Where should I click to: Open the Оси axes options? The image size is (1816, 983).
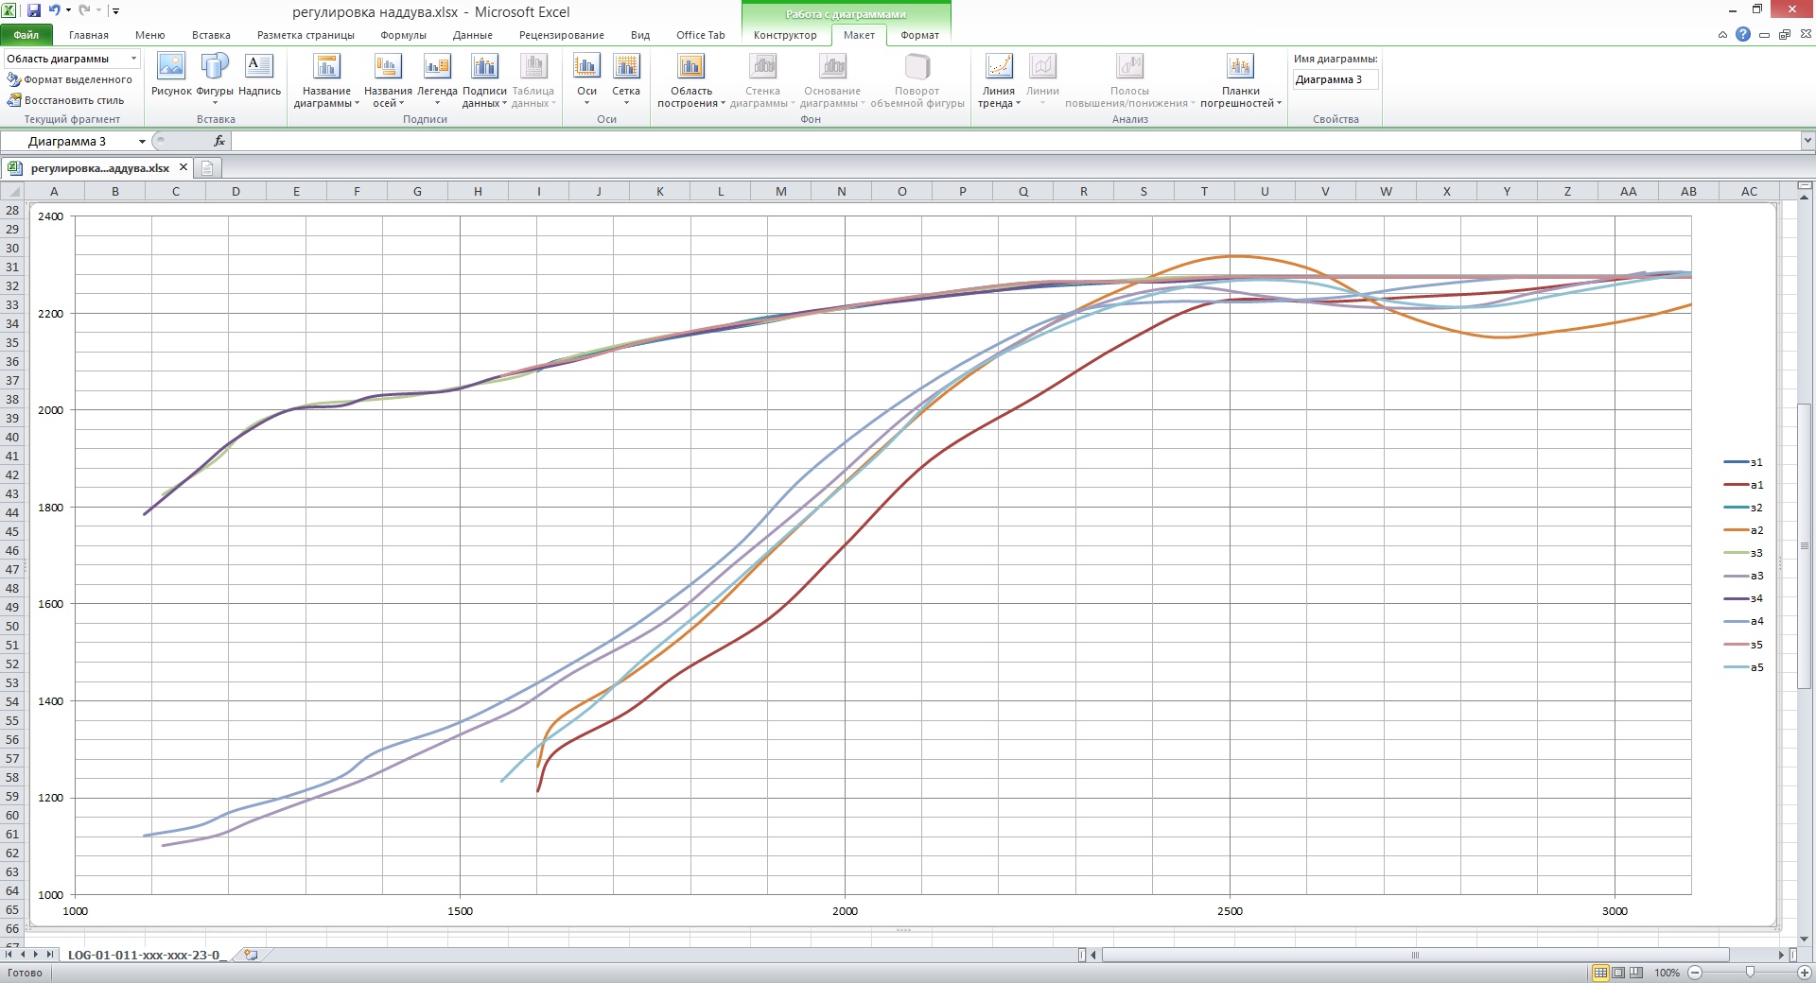click(x=586, y=79)
